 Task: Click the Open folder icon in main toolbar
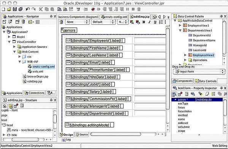[x=9, y=9]
